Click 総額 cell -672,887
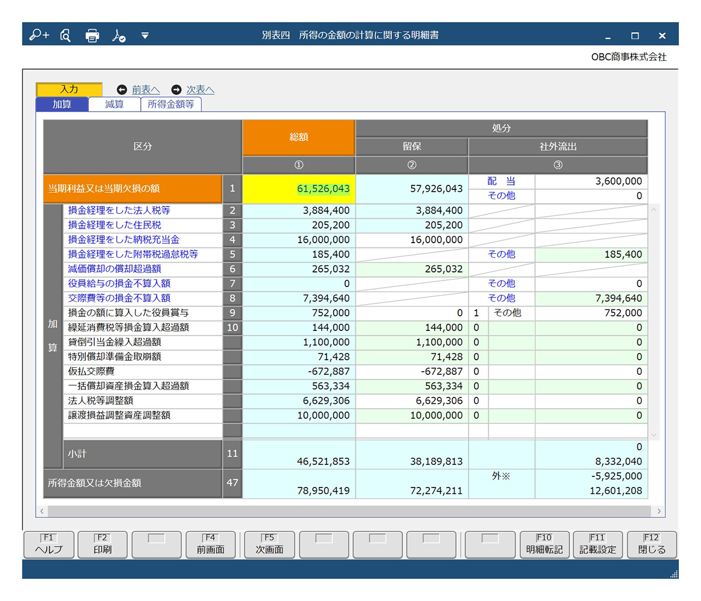Image resolution: width=701 pixels, height=601 pixels. [x=299, y=371]
